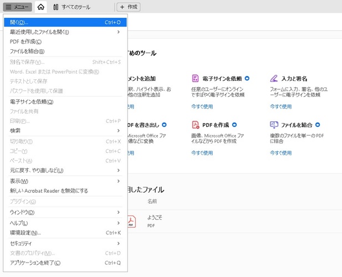The image size is (342, 277).
Task: Open the ようこそ recent file row
Action: [x=234, y=222]
